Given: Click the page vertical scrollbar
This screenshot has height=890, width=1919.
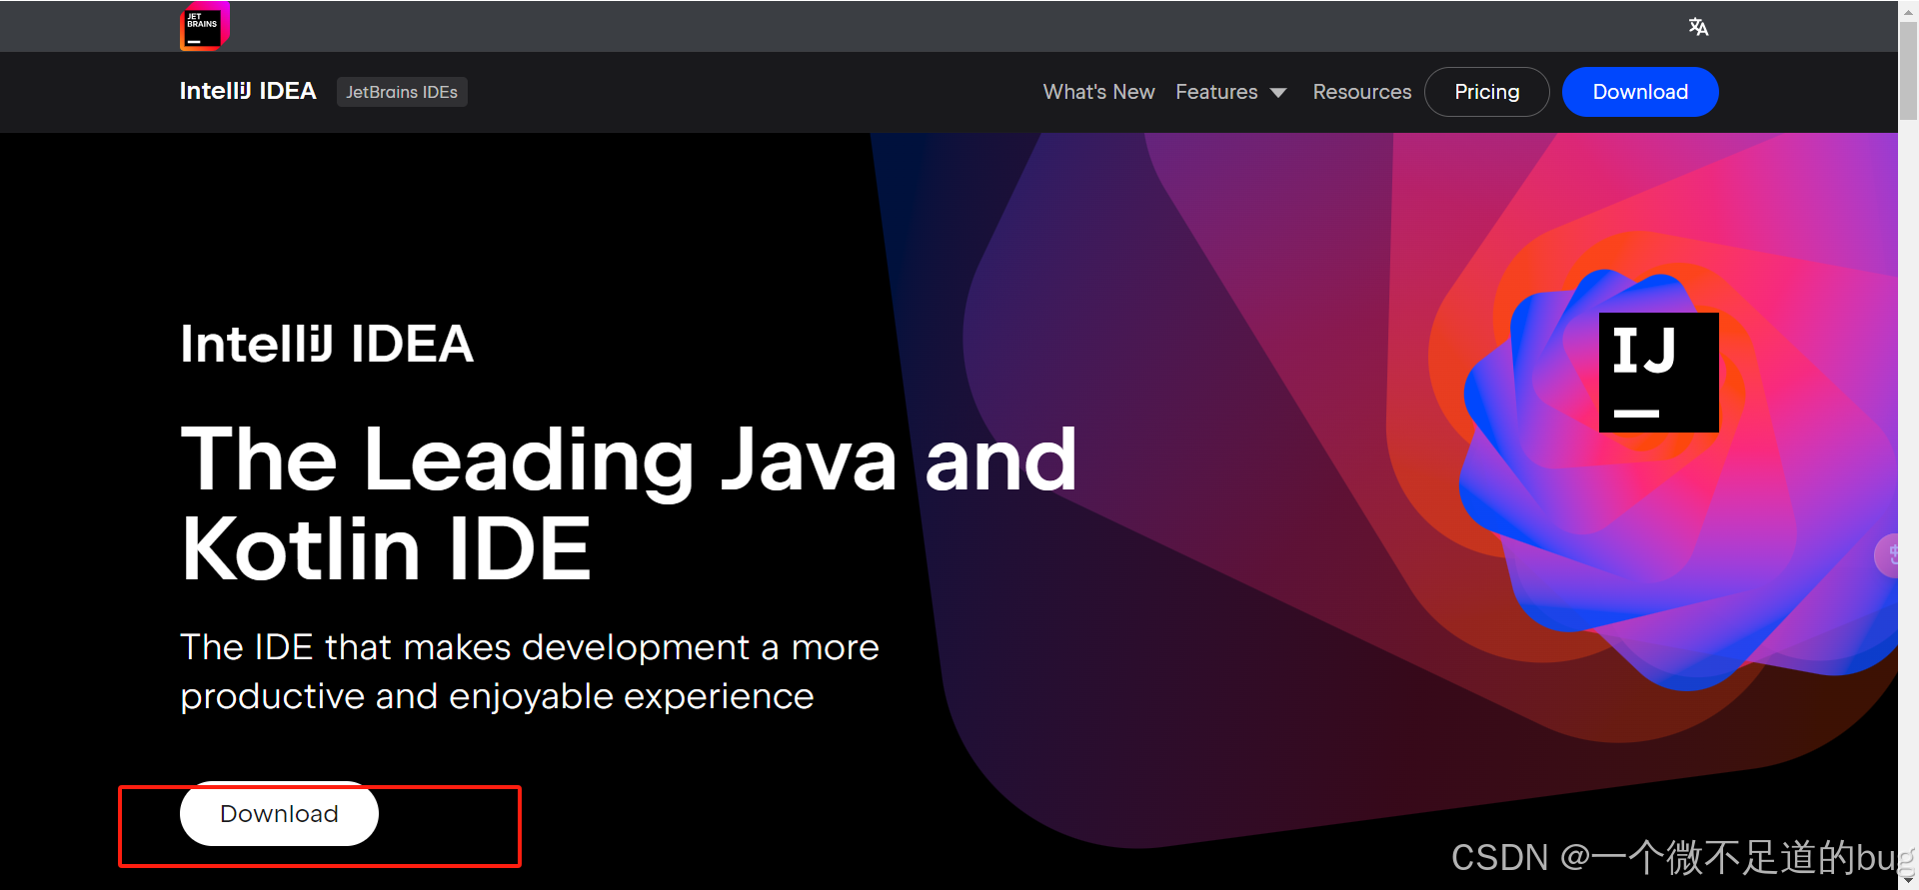Looking at the screenshot, I should pyautogui.click(x=1908, y=70).
